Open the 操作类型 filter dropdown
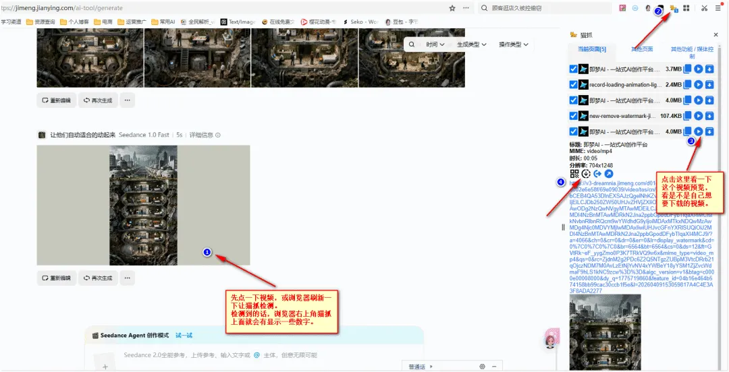 [514, 44]
